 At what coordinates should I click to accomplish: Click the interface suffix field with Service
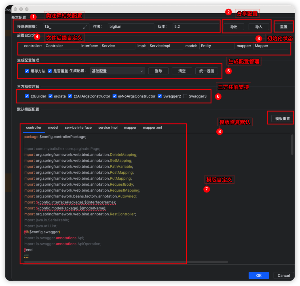click(117, 46)
